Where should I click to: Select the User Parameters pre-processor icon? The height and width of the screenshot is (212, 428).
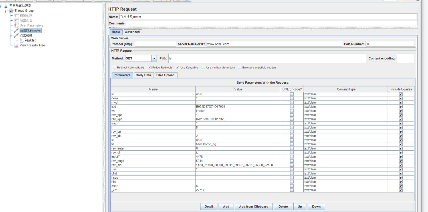16,25
